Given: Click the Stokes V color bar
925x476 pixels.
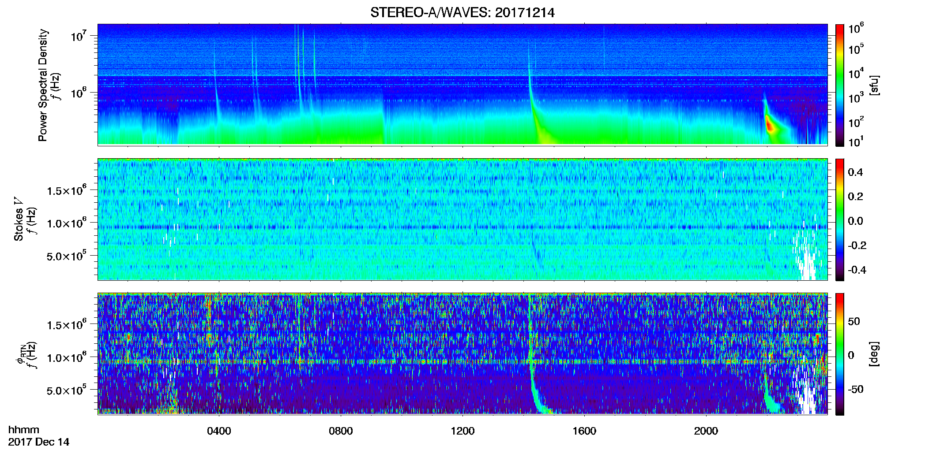Looking at the screenshot, I should [840, 219].
